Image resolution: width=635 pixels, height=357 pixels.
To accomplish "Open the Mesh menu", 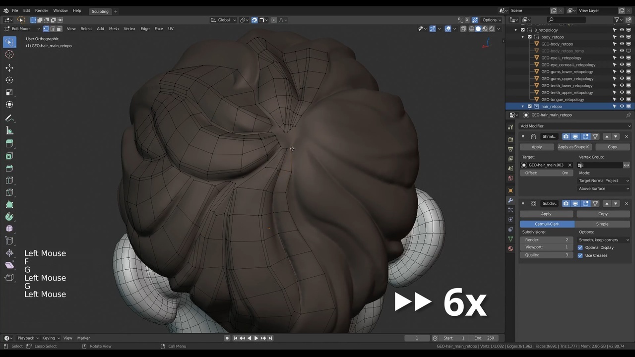I will (x=114, y=29).
